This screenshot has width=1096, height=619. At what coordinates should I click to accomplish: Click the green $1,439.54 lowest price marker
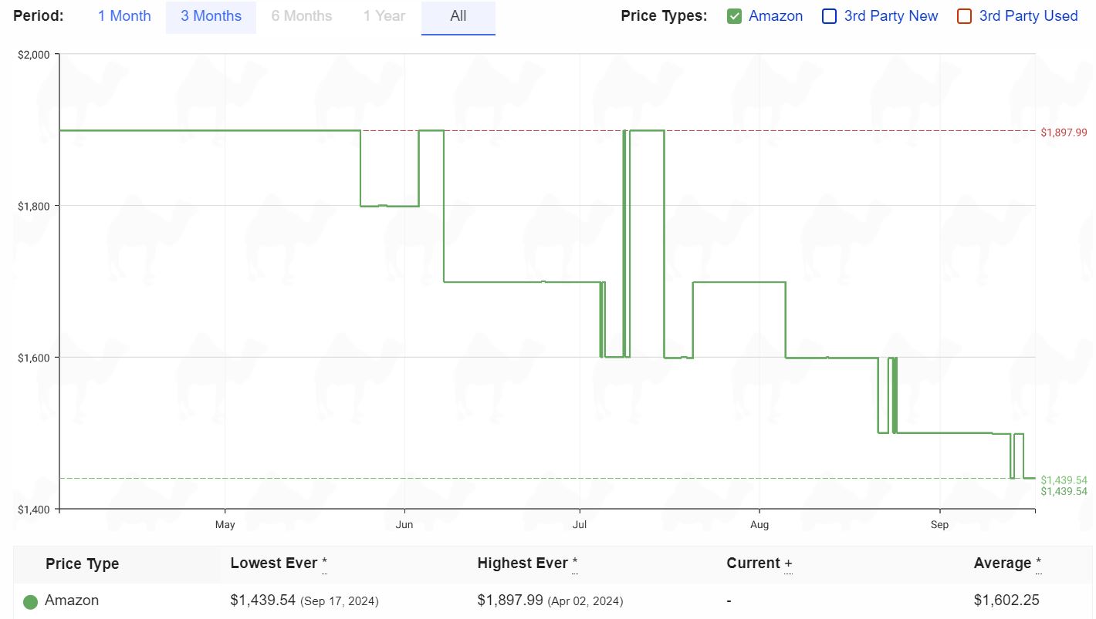coord(1064,480)
